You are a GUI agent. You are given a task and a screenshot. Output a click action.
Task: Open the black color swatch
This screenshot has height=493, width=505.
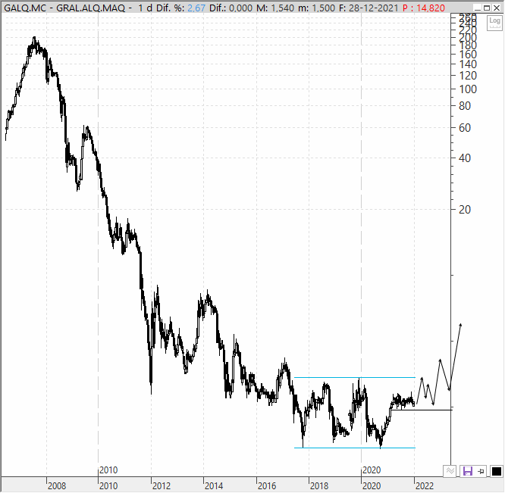497,472
